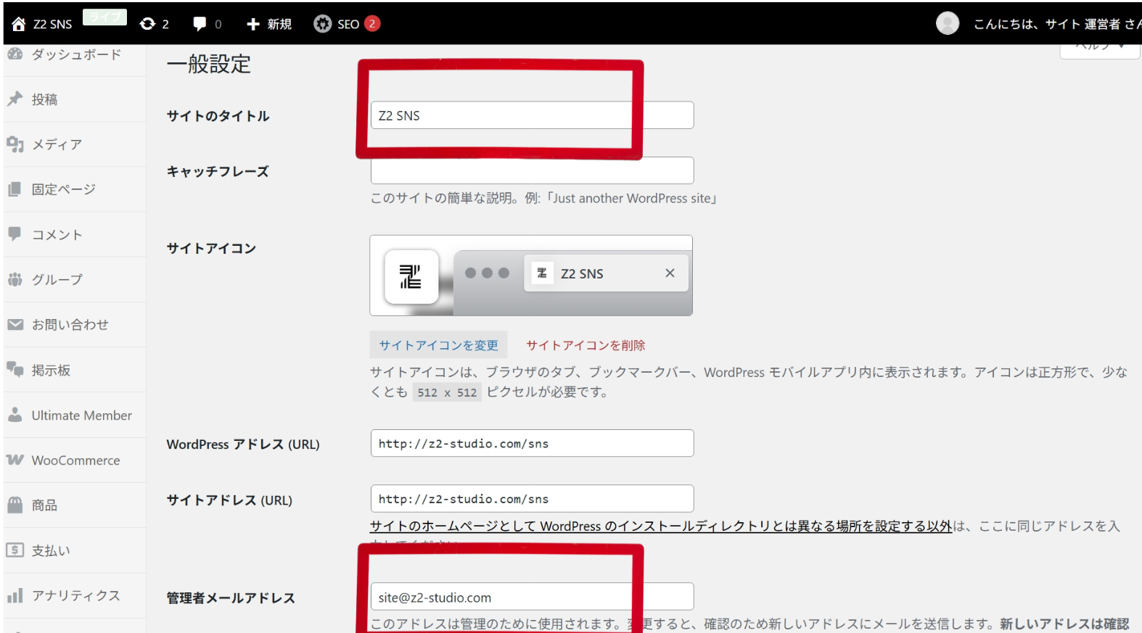Click the home icon beside Z2 SNS
This screenshot has width=1142, height=633.
click(19, 24)
